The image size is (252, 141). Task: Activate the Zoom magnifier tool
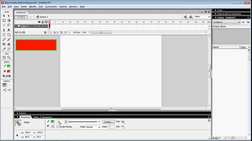click(9, 58)
